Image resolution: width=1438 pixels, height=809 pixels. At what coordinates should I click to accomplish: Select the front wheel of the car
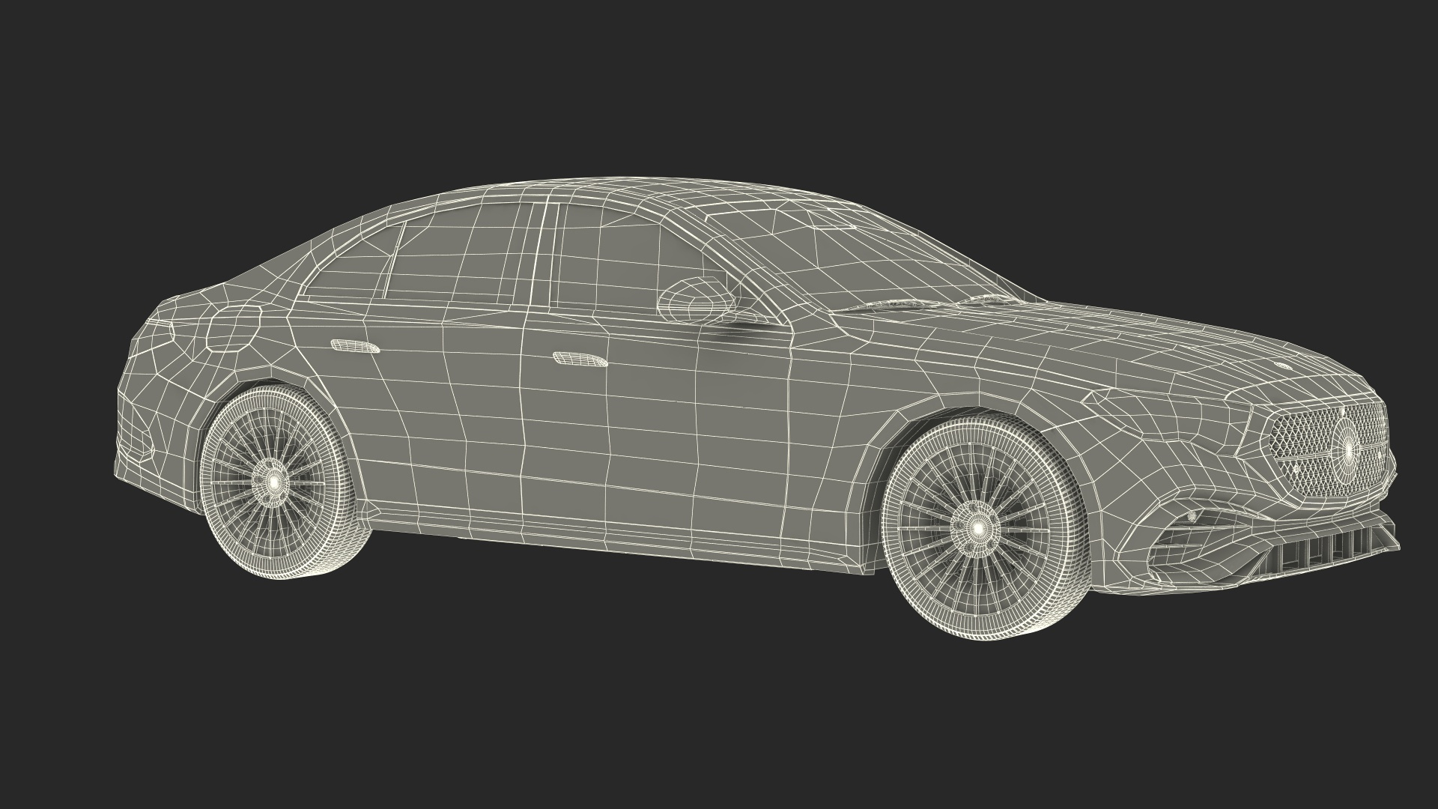983,530
